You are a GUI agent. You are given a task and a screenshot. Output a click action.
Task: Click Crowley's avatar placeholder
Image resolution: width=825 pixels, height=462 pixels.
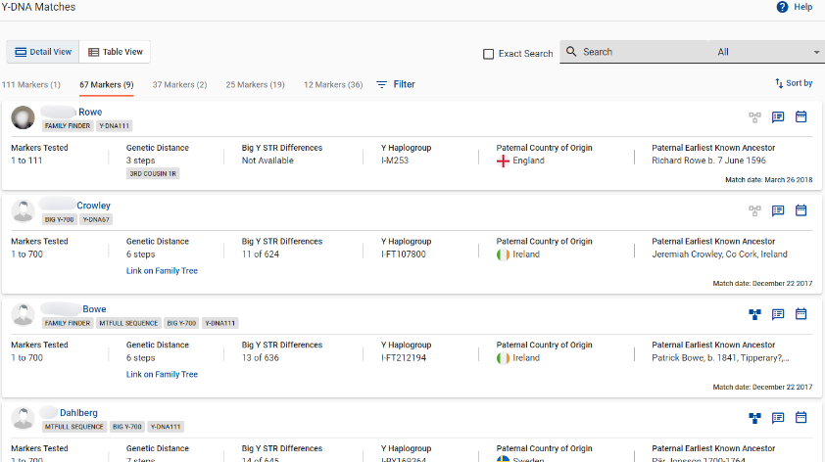tap(24, 210)
